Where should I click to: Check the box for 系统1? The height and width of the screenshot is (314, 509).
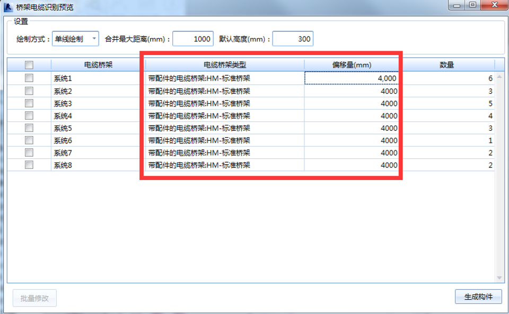pyautogui.click(x=29, y=78)
